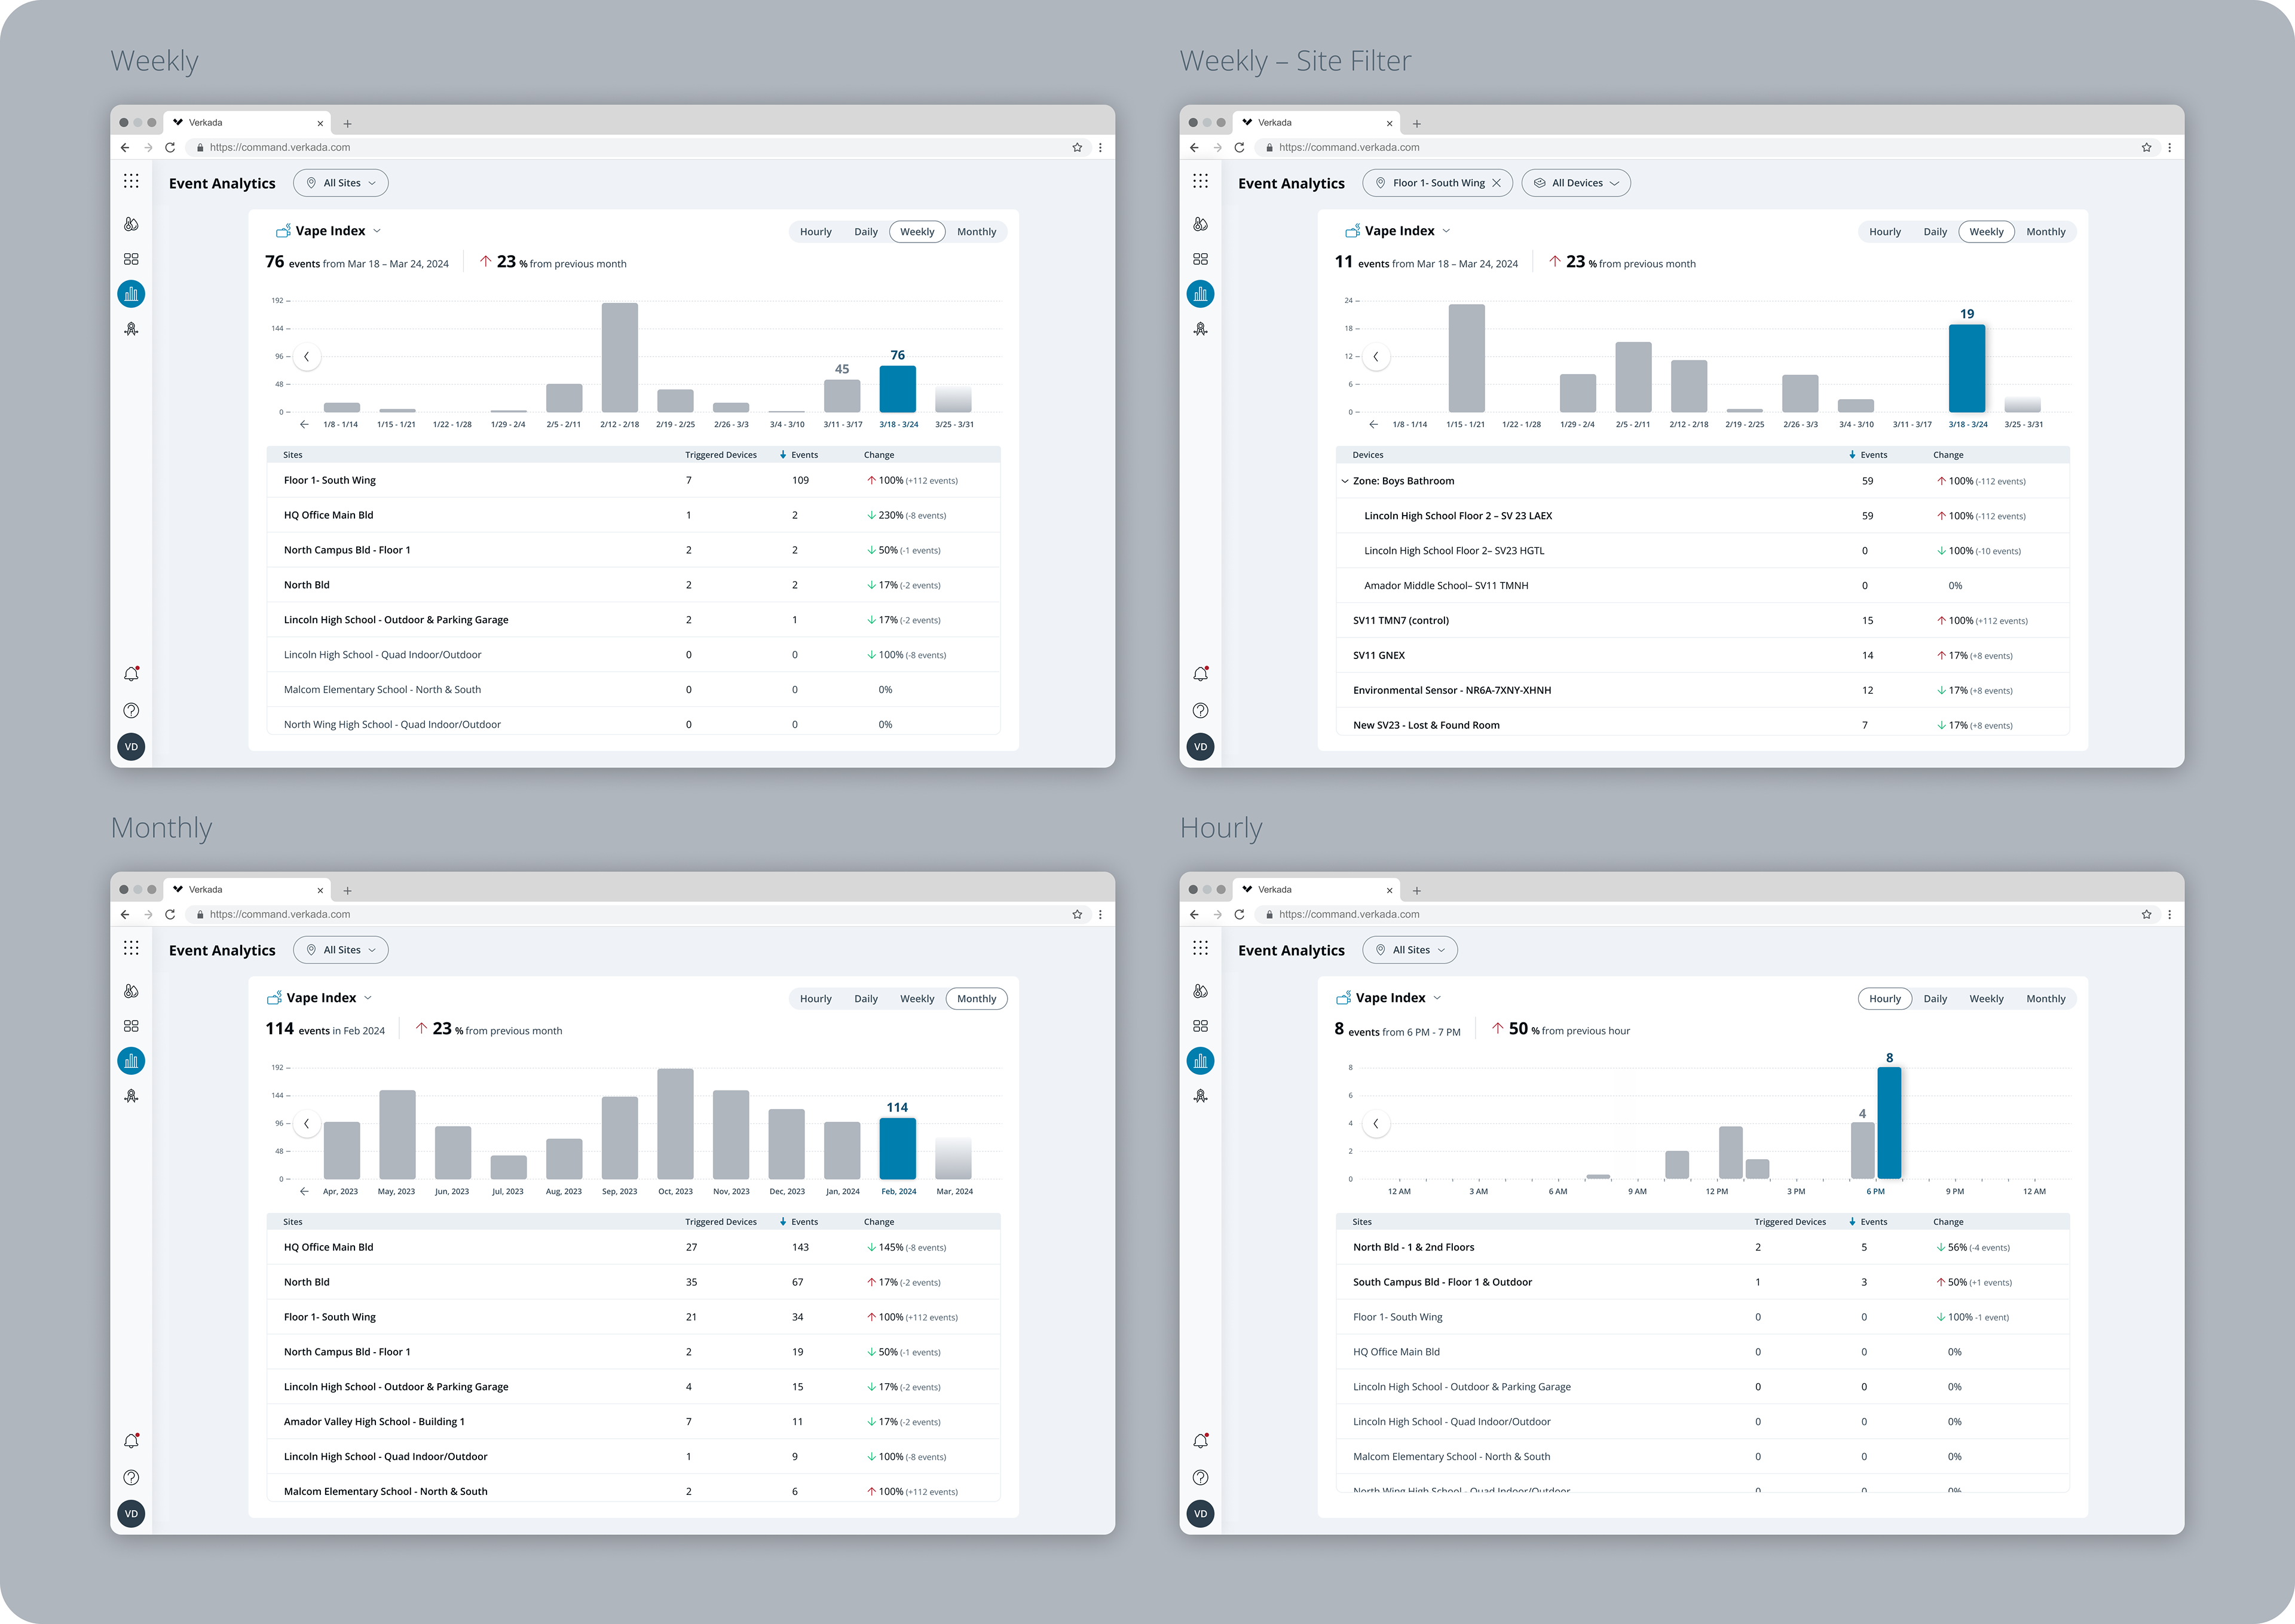Select analytics chart icon in Hourly sidebar

[1200, 1061]
